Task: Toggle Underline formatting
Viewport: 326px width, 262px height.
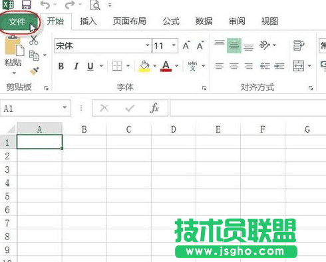Action: click(90, 66)
